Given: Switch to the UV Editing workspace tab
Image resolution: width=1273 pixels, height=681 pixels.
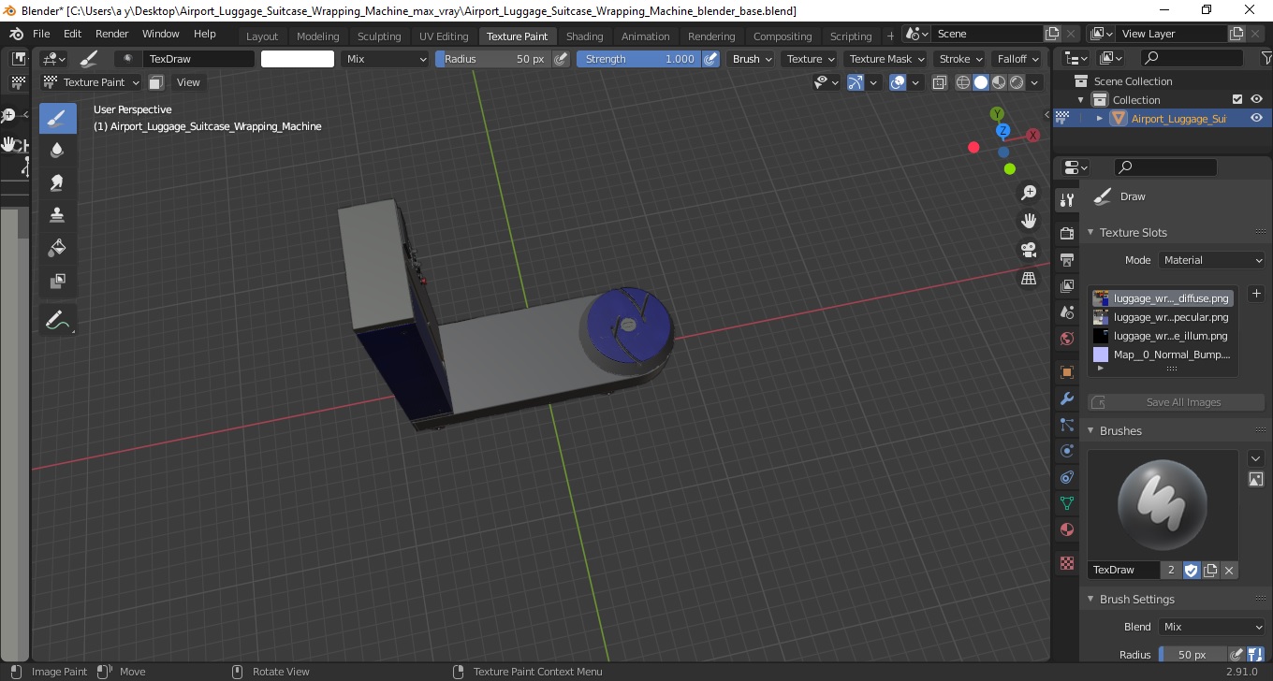Looking at the screenshot, I should [444, 36].
